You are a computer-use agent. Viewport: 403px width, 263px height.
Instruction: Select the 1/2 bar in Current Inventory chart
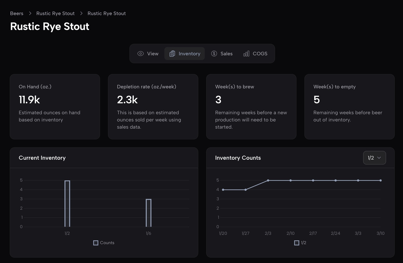point(67,204)
